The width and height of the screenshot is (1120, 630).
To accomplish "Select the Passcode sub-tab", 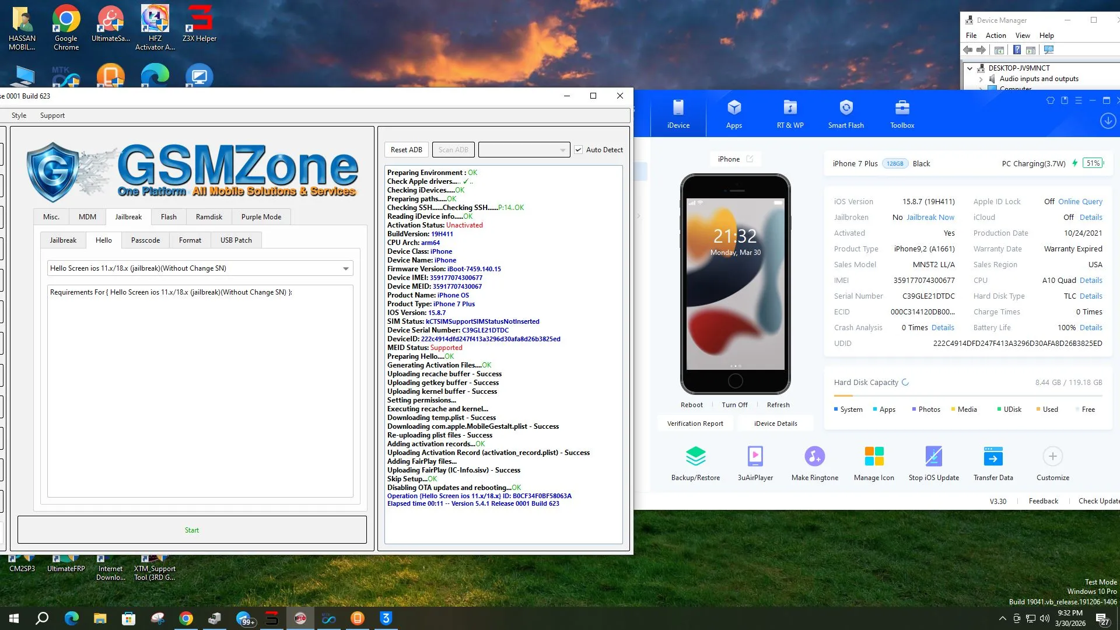I will (x=145, y=240).
